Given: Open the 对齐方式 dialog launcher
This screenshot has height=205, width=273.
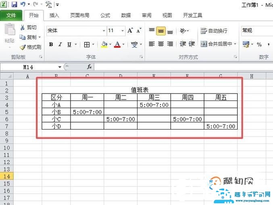Looking at the screenshot, I should 235,57.
